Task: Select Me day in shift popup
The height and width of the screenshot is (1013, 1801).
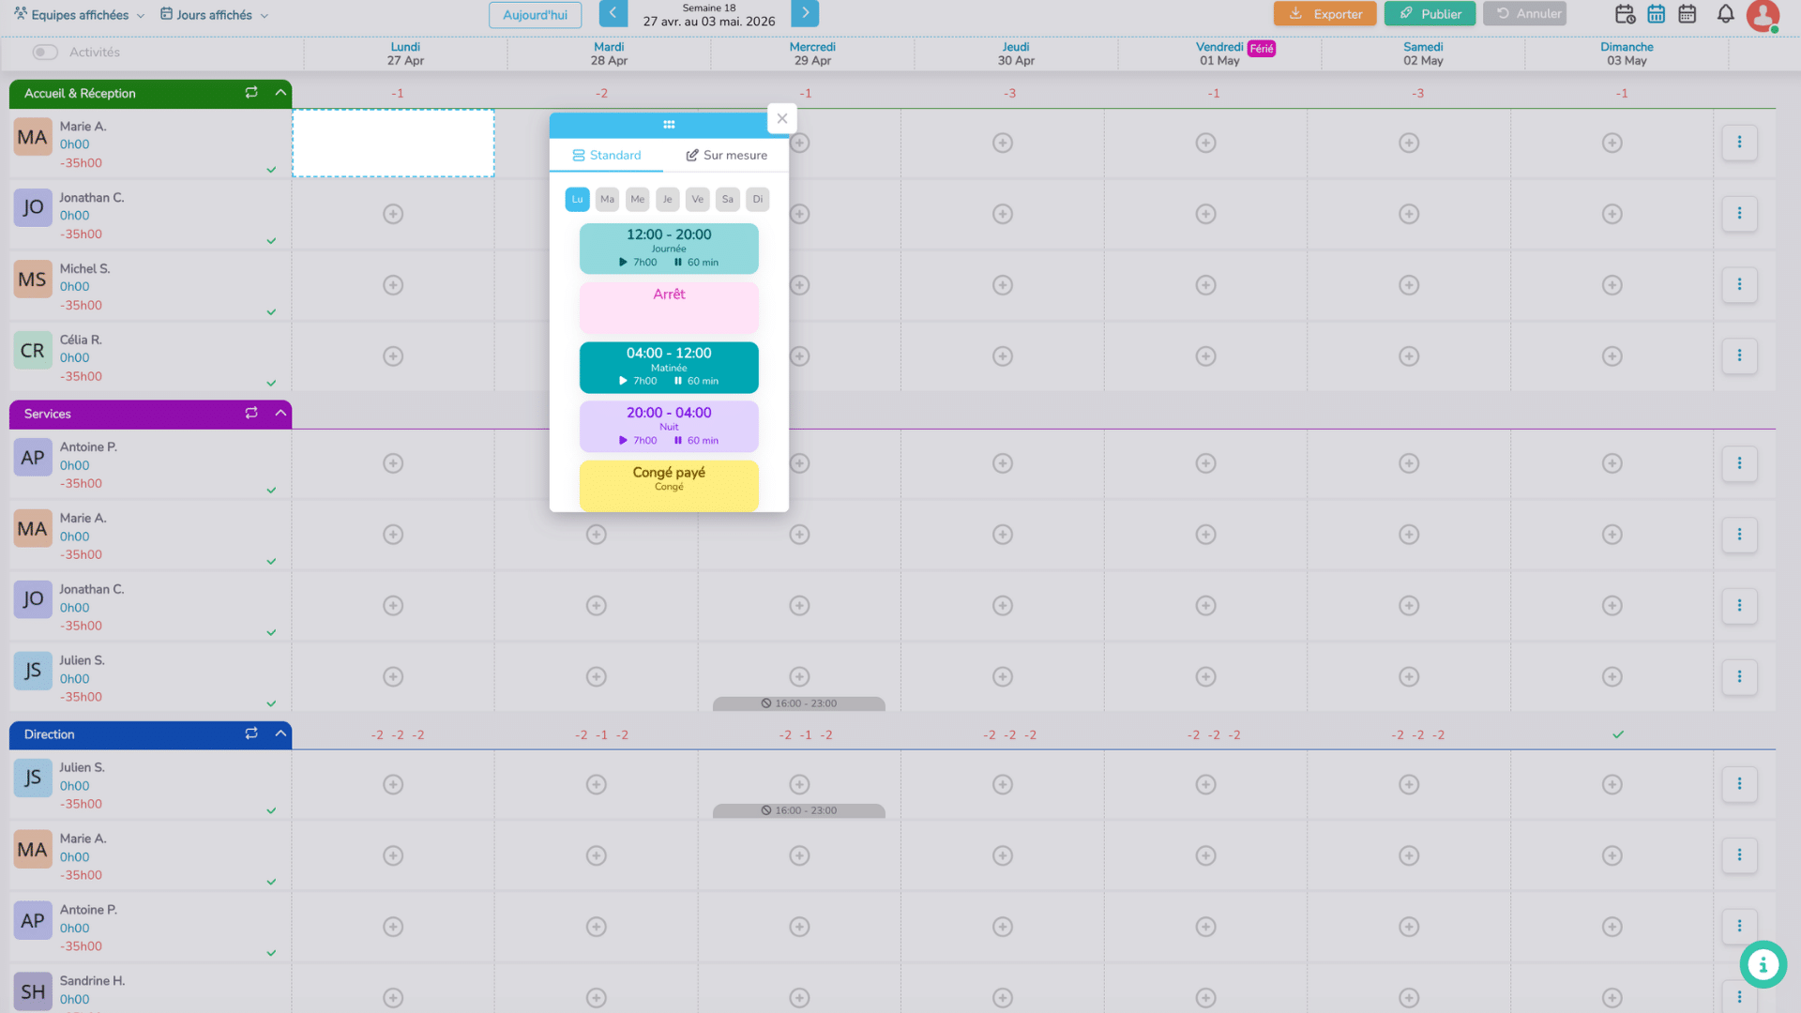Action: point(637,199)
